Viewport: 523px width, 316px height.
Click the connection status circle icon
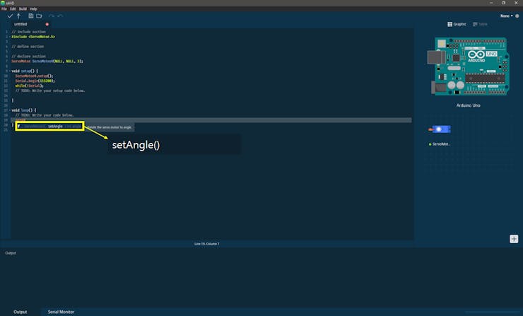click(517, 16)
